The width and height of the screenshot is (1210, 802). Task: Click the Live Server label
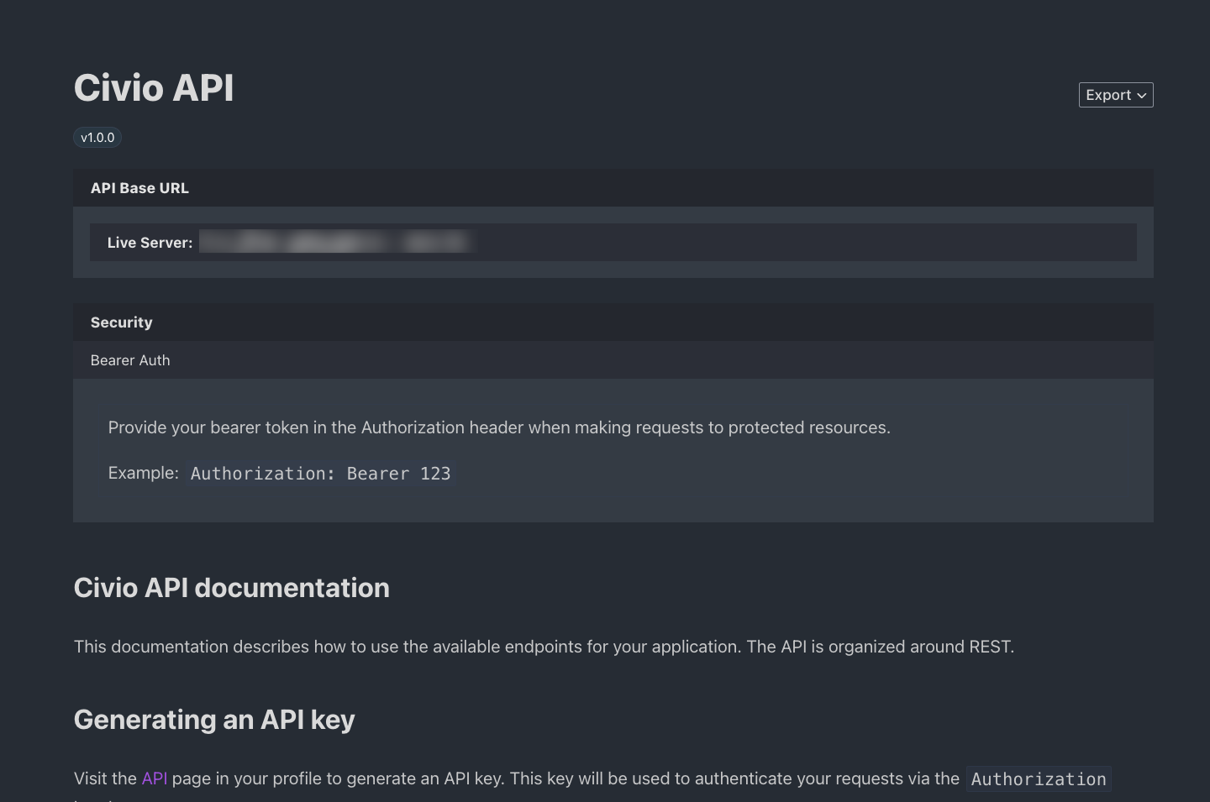coord(150,242)
